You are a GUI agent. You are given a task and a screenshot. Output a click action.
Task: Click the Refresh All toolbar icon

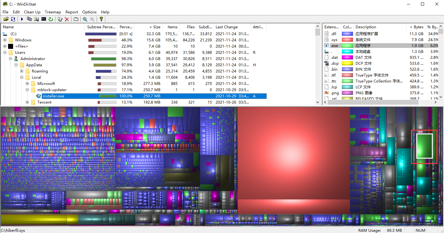(x=13, y=19)
